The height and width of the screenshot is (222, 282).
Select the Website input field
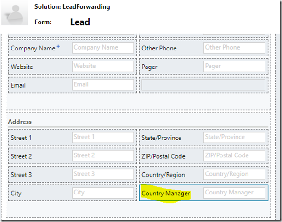coord(103,66)
